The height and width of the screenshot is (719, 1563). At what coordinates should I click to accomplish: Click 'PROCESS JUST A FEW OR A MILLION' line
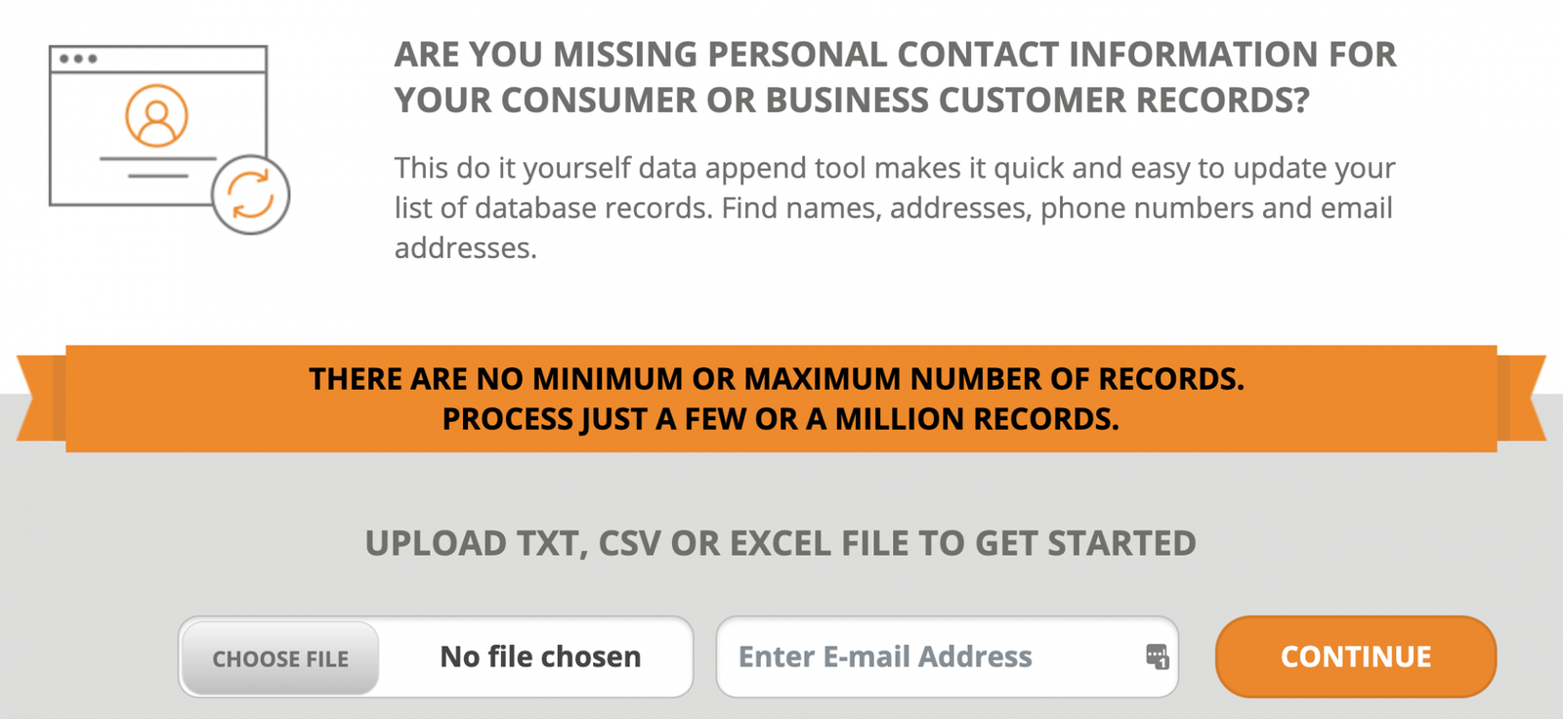781,419
